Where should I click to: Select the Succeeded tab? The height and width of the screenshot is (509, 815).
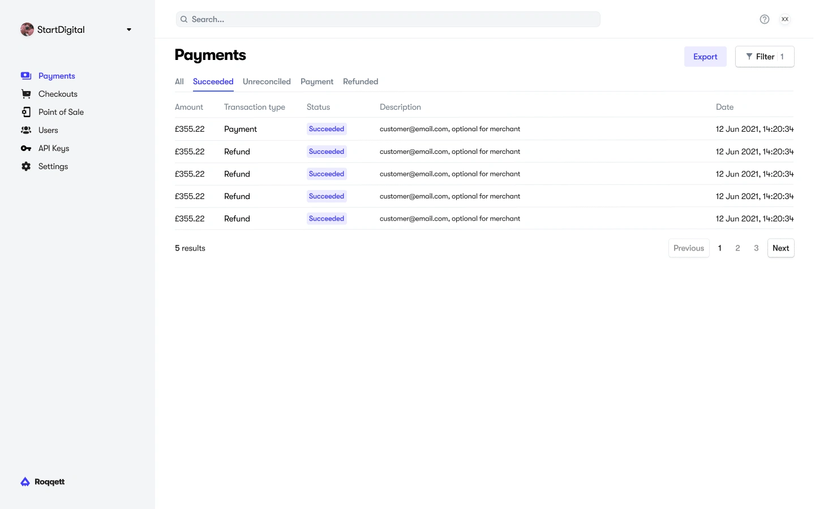(213, 81)
